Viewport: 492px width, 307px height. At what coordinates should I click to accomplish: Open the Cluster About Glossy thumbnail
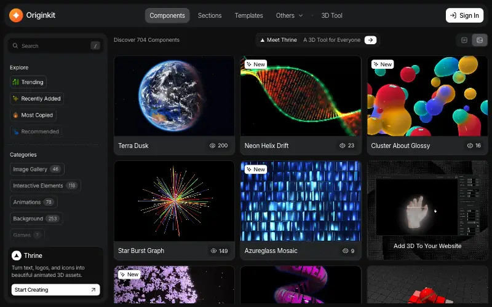427,96
